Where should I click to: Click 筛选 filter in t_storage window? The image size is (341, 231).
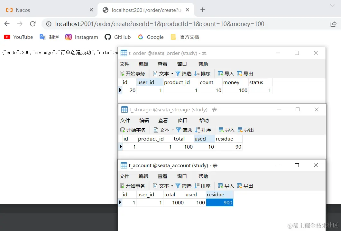[x=184, y=130]
